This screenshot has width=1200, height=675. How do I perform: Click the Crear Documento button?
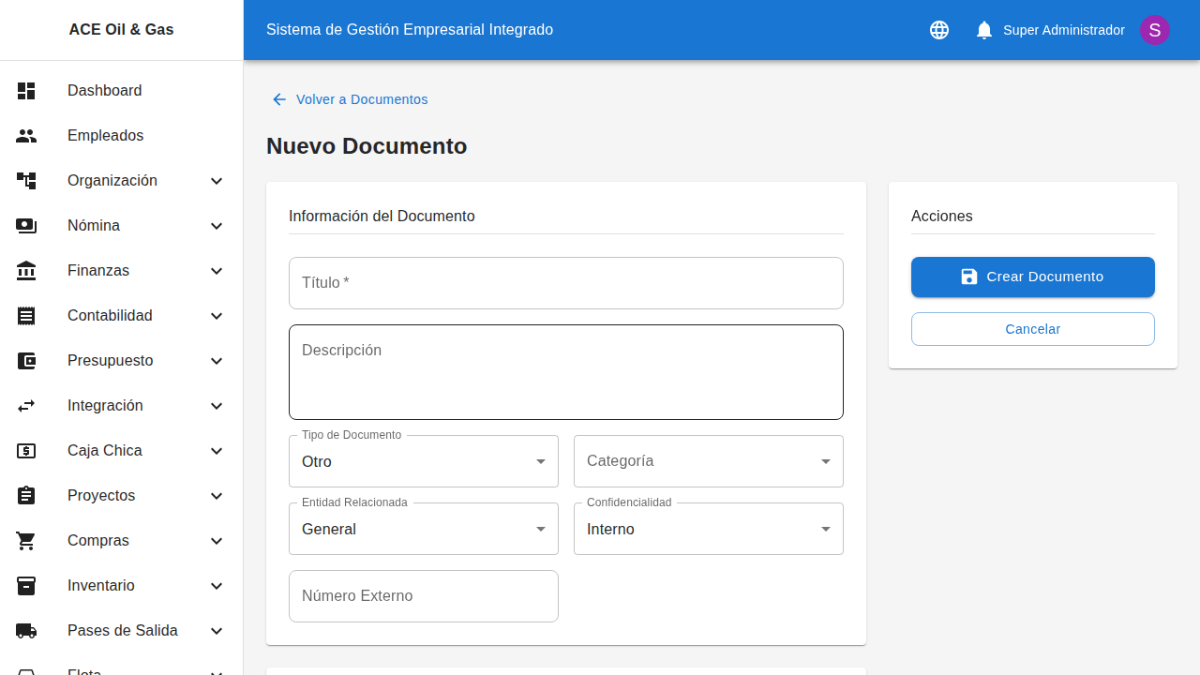coord(1032,277)
